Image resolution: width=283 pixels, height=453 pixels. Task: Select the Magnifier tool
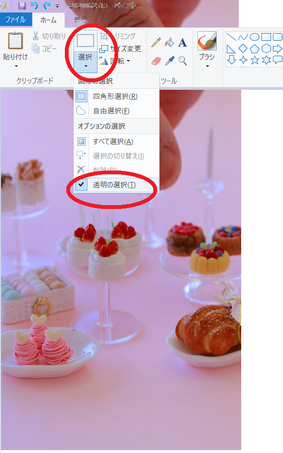coord(183,61)
